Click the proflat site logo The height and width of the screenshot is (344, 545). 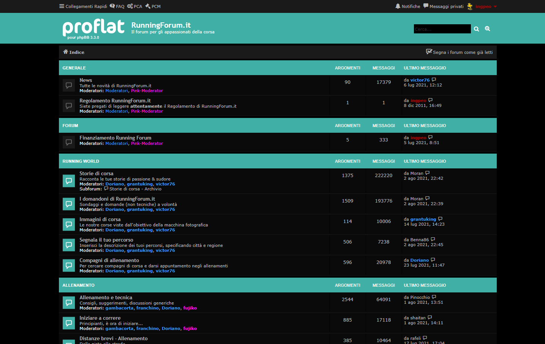pyautogui.click(x=93, y=28)
